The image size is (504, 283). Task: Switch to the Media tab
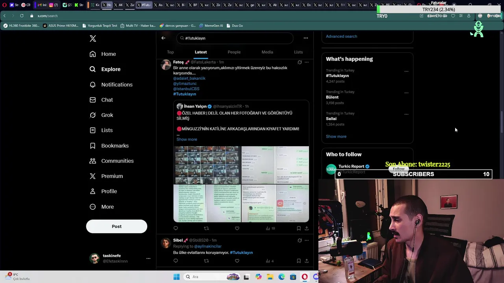click(x=267, y=52)
